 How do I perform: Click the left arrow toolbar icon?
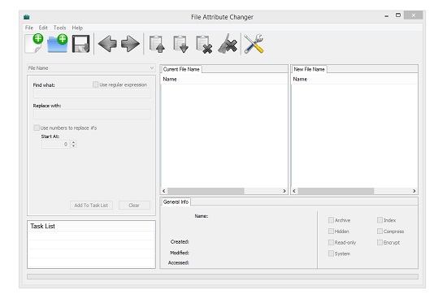pos(107,44)
